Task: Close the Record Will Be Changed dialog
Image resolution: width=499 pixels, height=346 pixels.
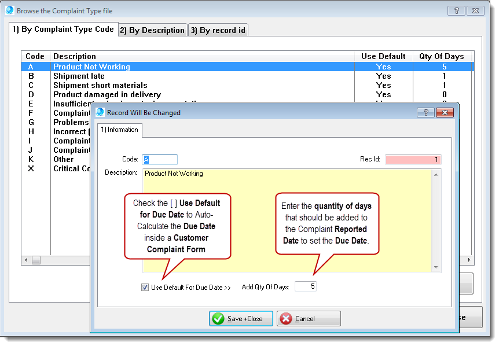Action: pyautogui.click(x=446, y=113)
